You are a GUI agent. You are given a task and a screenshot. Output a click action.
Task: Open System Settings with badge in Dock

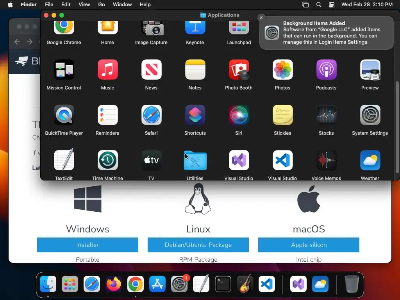[x=179, y=284]
